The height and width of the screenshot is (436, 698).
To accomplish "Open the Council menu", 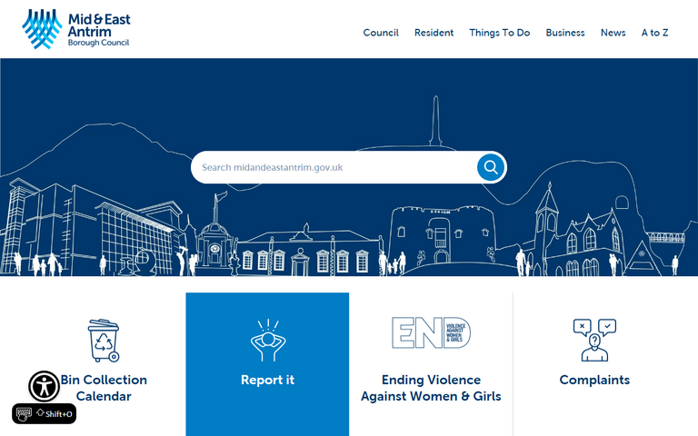I will (381, 33).
